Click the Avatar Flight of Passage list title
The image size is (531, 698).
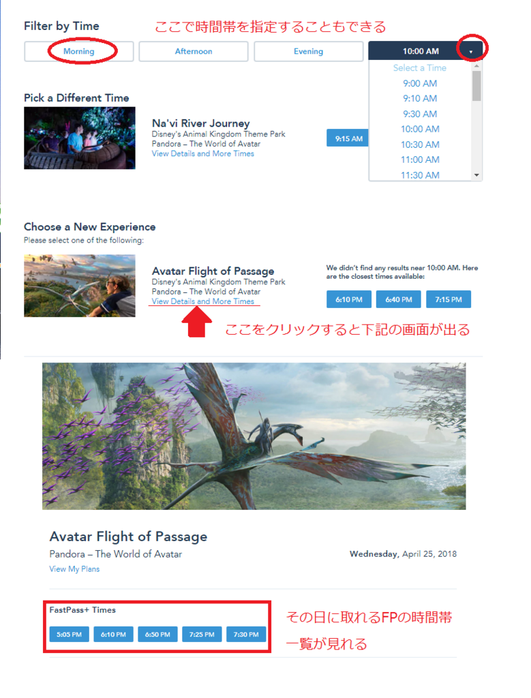click(x=213, y=271)
